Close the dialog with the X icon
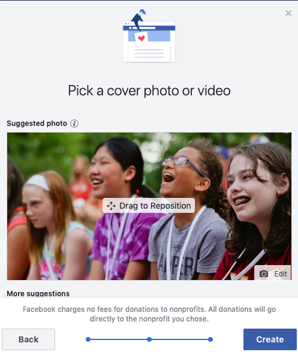298x352 pixels. click(x=288, y=13)
